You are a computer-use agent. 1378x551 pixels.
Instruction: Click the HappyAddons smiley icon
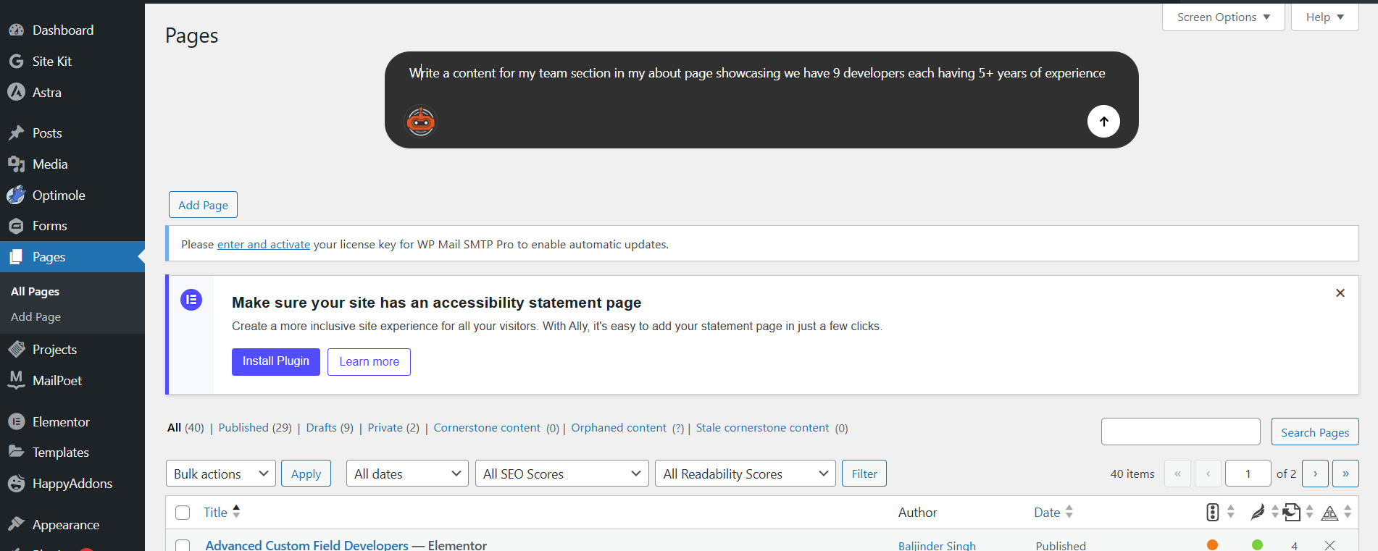point(16,484)
